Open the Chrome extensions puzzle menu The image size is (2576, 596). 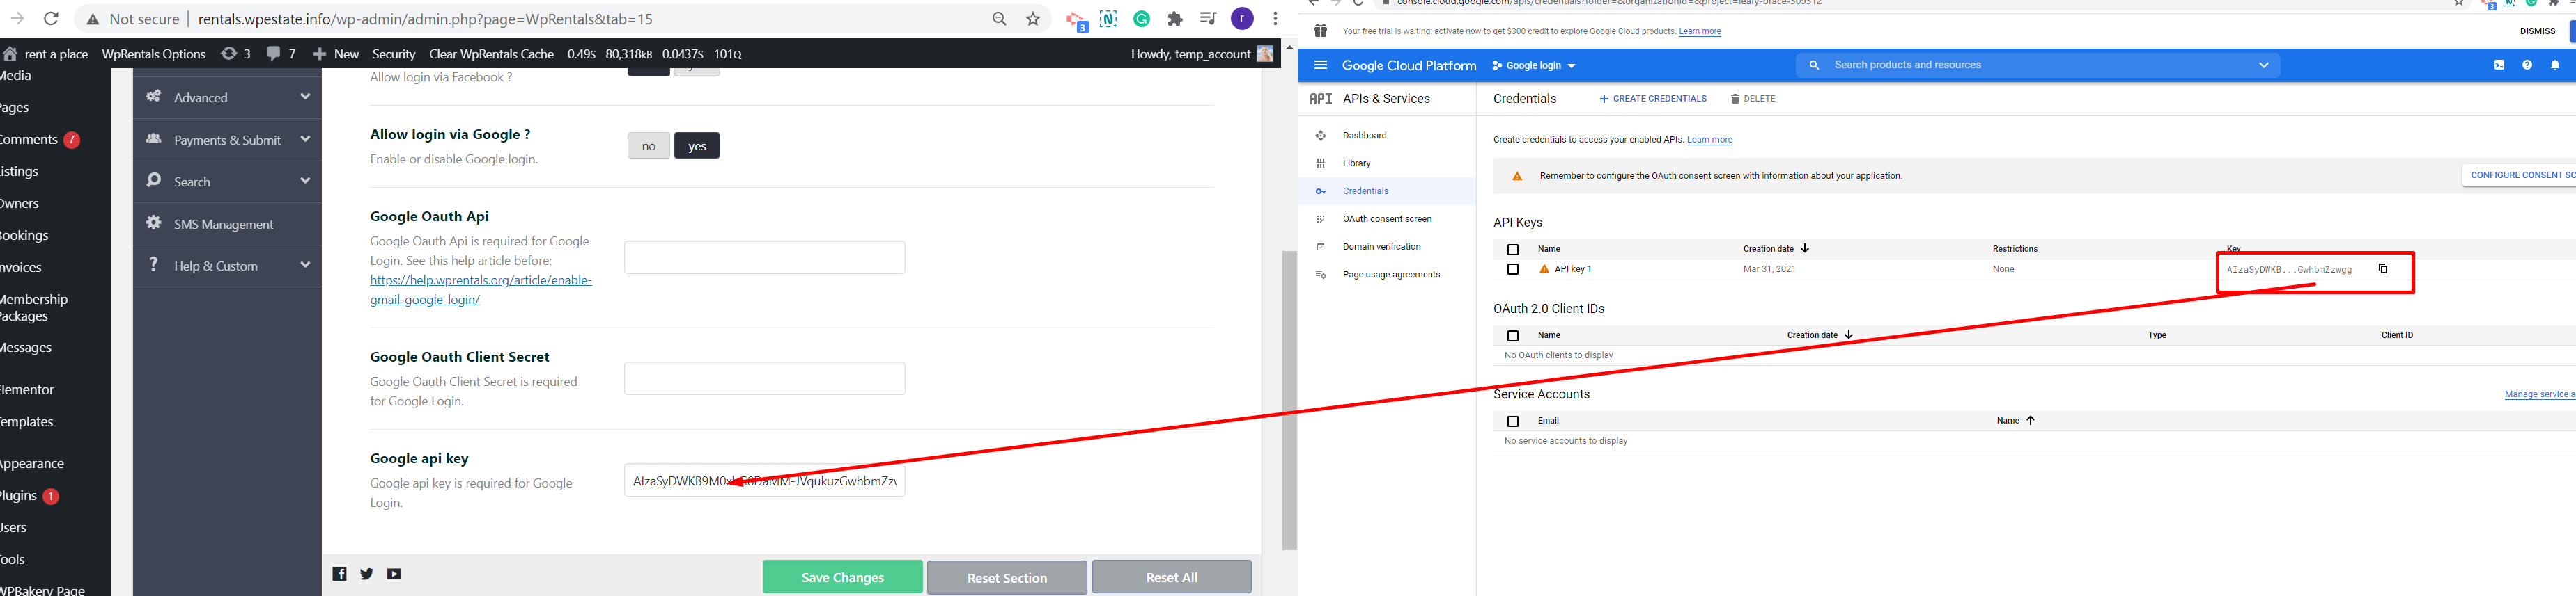[1175, 19]
